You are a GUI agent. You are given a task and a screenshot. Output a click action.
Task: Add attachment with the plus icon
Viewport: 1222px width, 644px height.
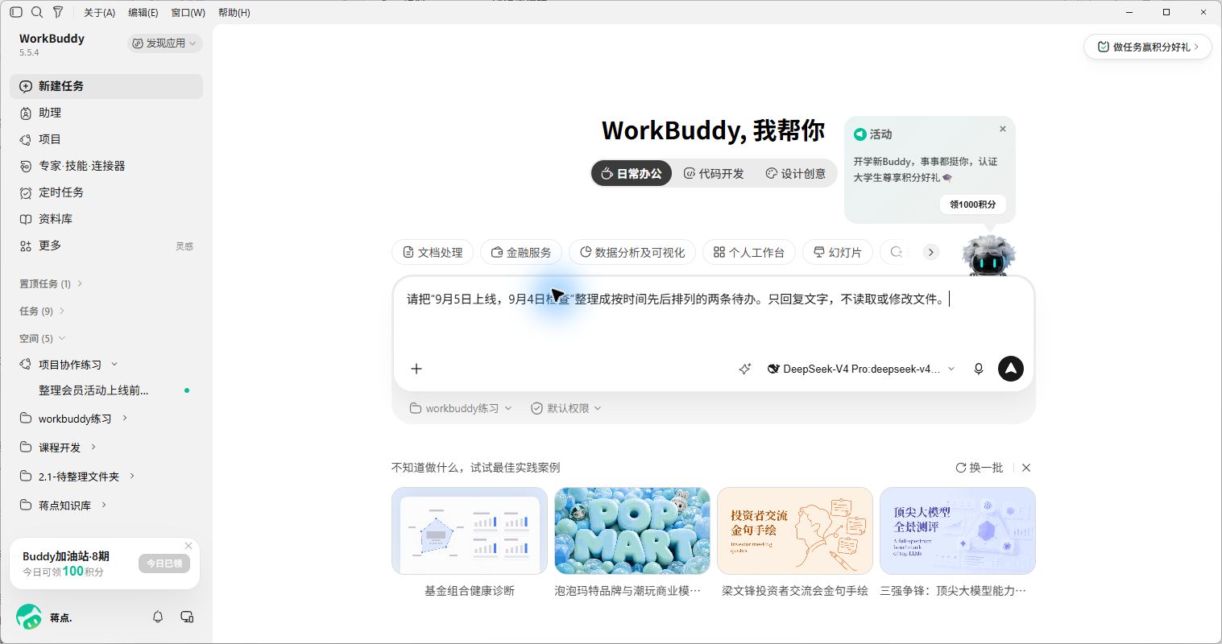416,369
